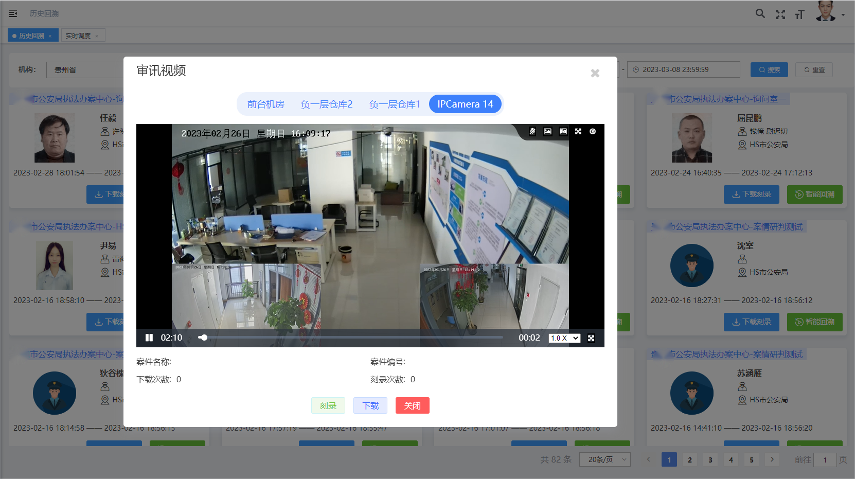This screenshot has height=479, width=855.
Task: Toggle the sidebar hamburger menu icon
Action: pos(13,13)
